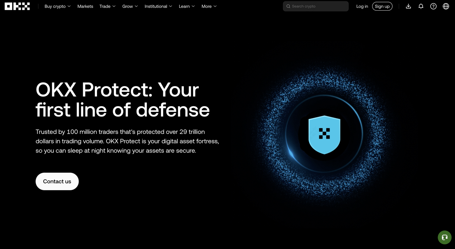Open the help question mark icon
455x249 pixels.
tap(433, 6)
